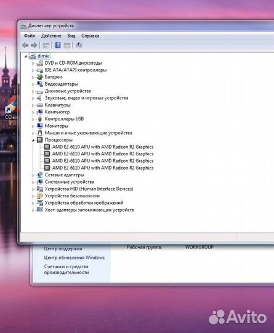Click the Процессоры chip icon
This screenshot has height=333, width=274.
tap(39, 140)
